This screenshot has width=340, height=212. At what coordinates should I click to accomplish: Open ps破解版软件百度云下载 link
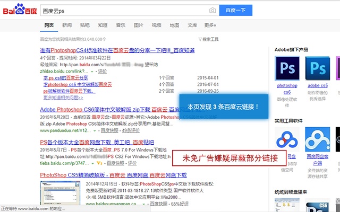click(70, 91)
